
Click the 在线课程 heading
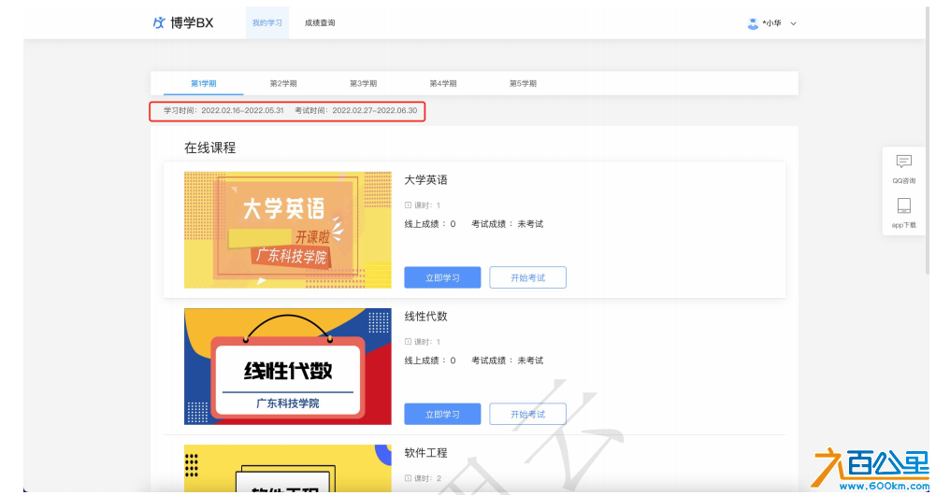tap(210, 148)
